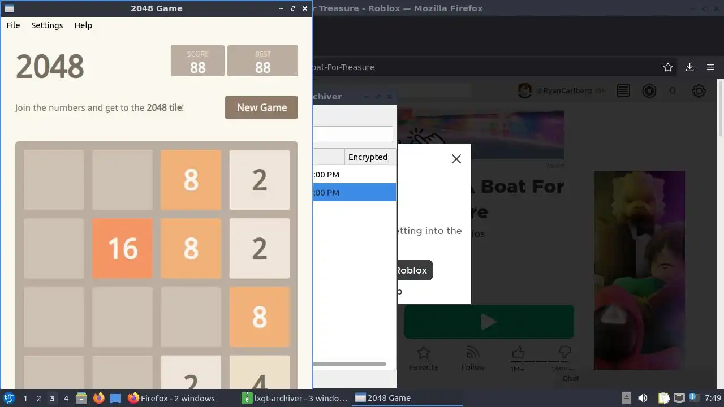
Task: Close the Roblox dialog with the X
Action: pyautogui.click(x=456, y=159)
